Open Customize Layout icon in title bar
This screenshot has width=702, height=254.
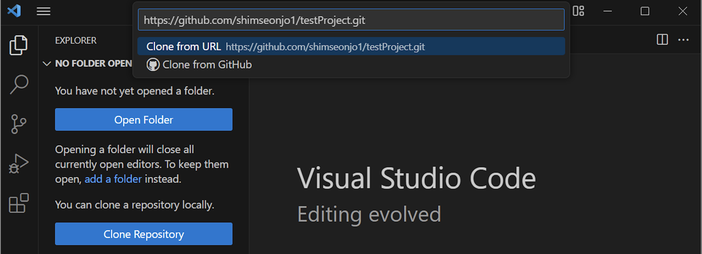point(578,11)
